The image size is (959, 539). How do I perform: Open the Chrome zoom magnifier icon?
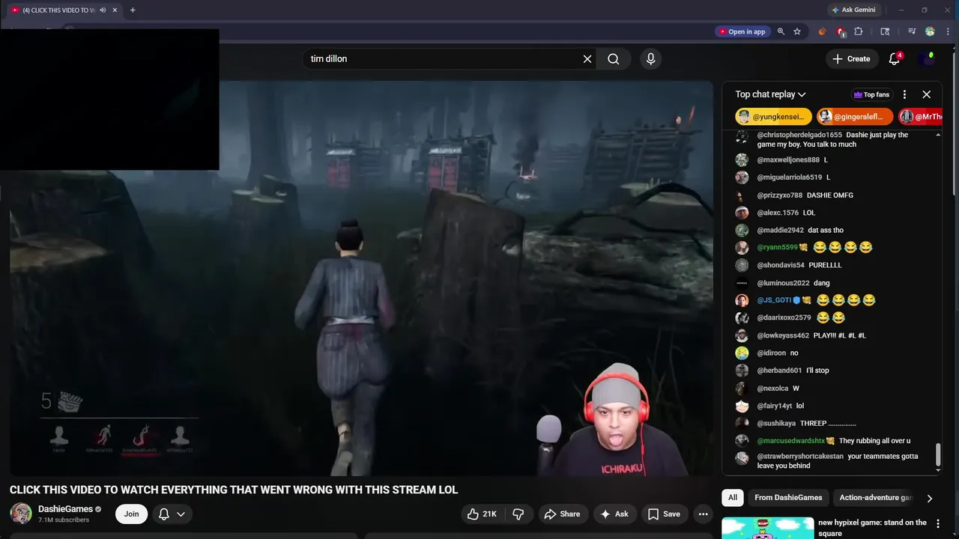pyautogui.click(x=781, y=31)
